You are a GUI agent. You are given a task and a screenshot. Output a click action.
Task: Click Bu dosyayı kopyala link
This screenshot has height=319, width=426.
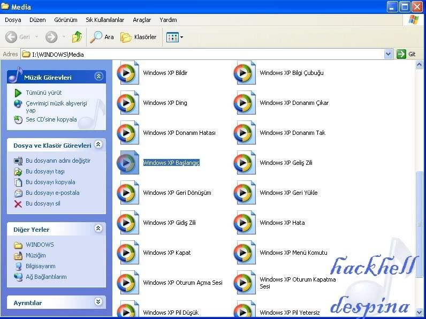[50, 182]
